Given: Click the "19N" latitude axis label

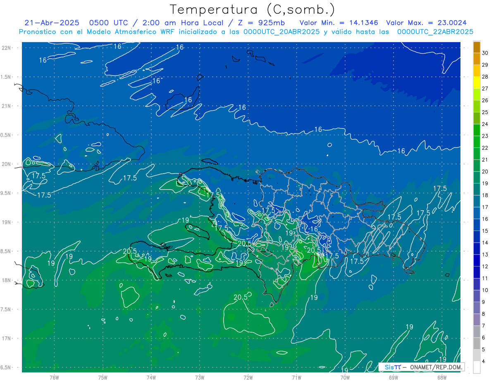Looking at the screenshot, I should click(x=7, y=222).
